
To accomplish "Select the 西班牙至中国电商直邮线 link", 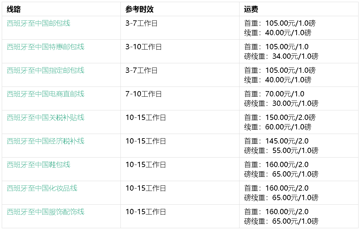I will 45,94.
